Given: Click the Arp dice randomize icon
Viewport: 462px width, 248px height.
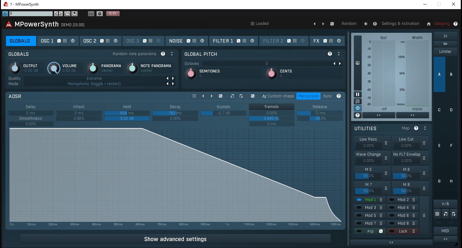Looking at the screenshot, I should point(381,231).
